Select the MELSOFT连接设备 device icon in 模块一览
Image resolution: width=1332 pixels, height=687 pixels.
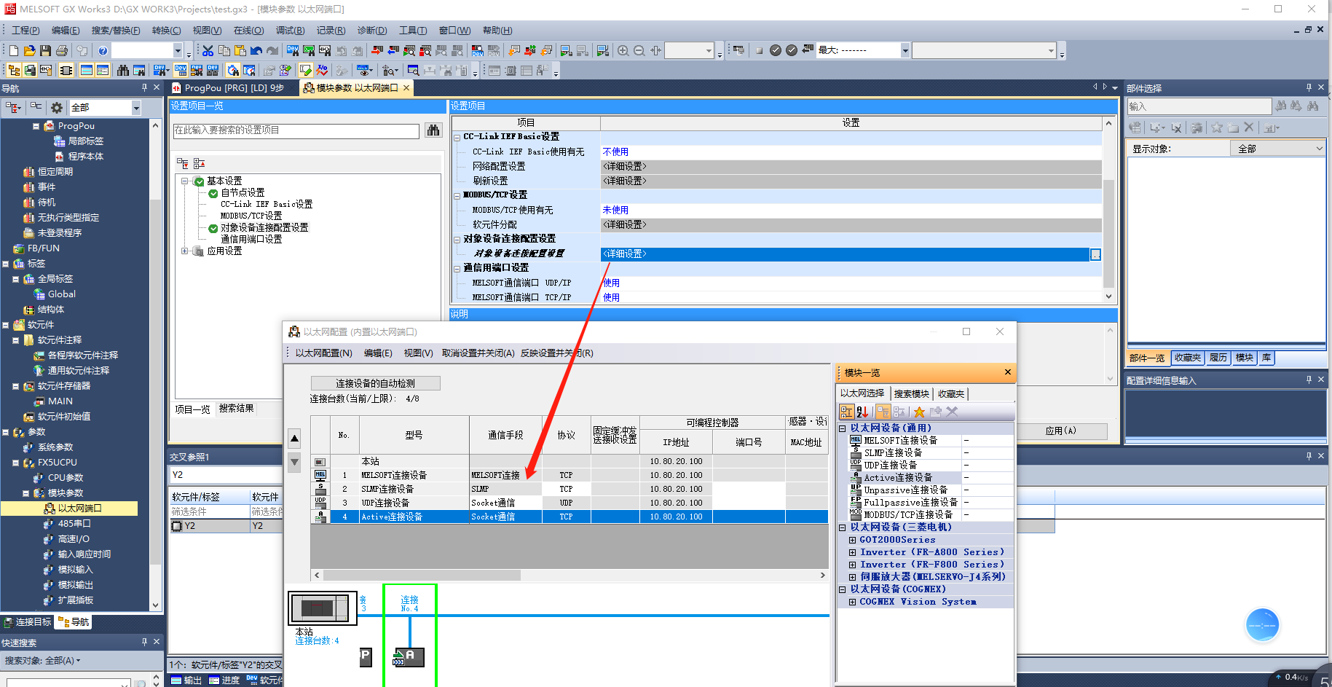(x=856, y=441)
